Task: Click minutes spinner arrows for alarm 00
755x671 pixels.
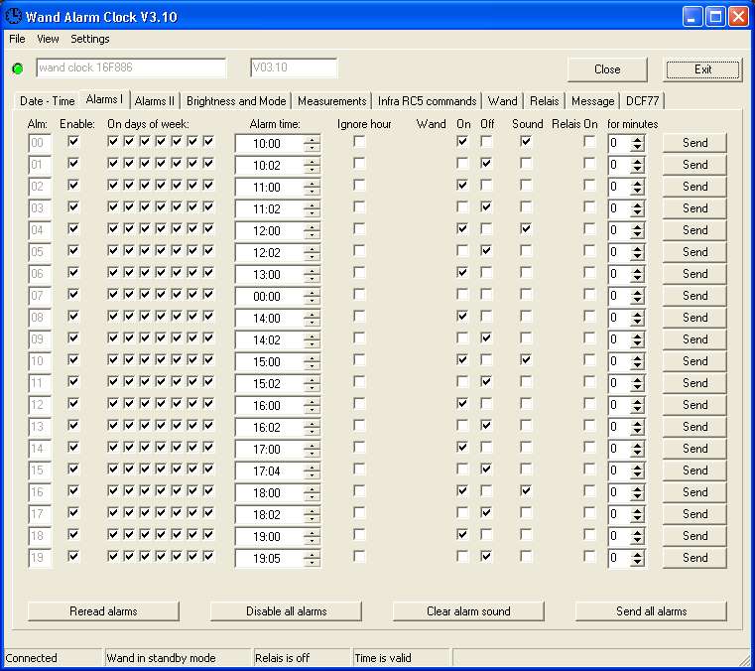Action: [637, 144]
